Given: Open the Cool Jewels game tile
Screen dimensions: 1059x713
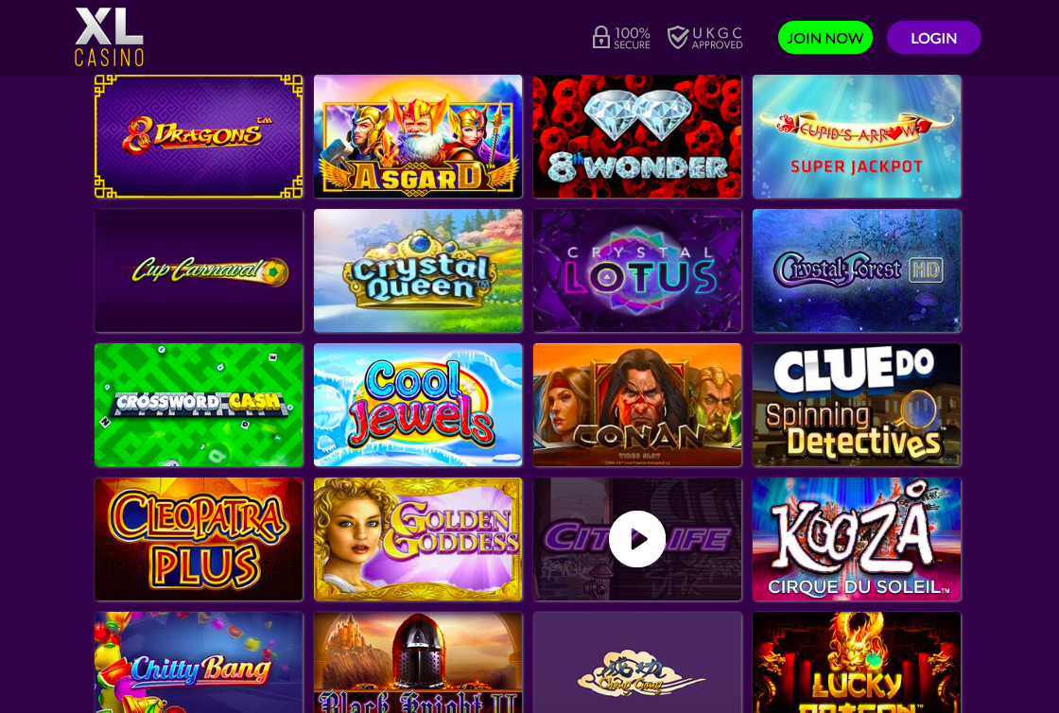Looking at the screenshot, I should (x=418, y=405).
